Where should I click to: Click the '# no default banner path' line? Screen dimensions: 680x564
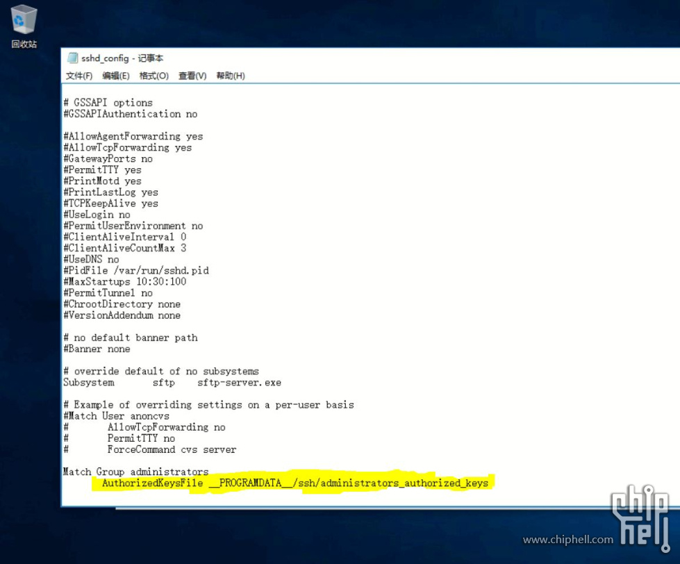point(131,338)
